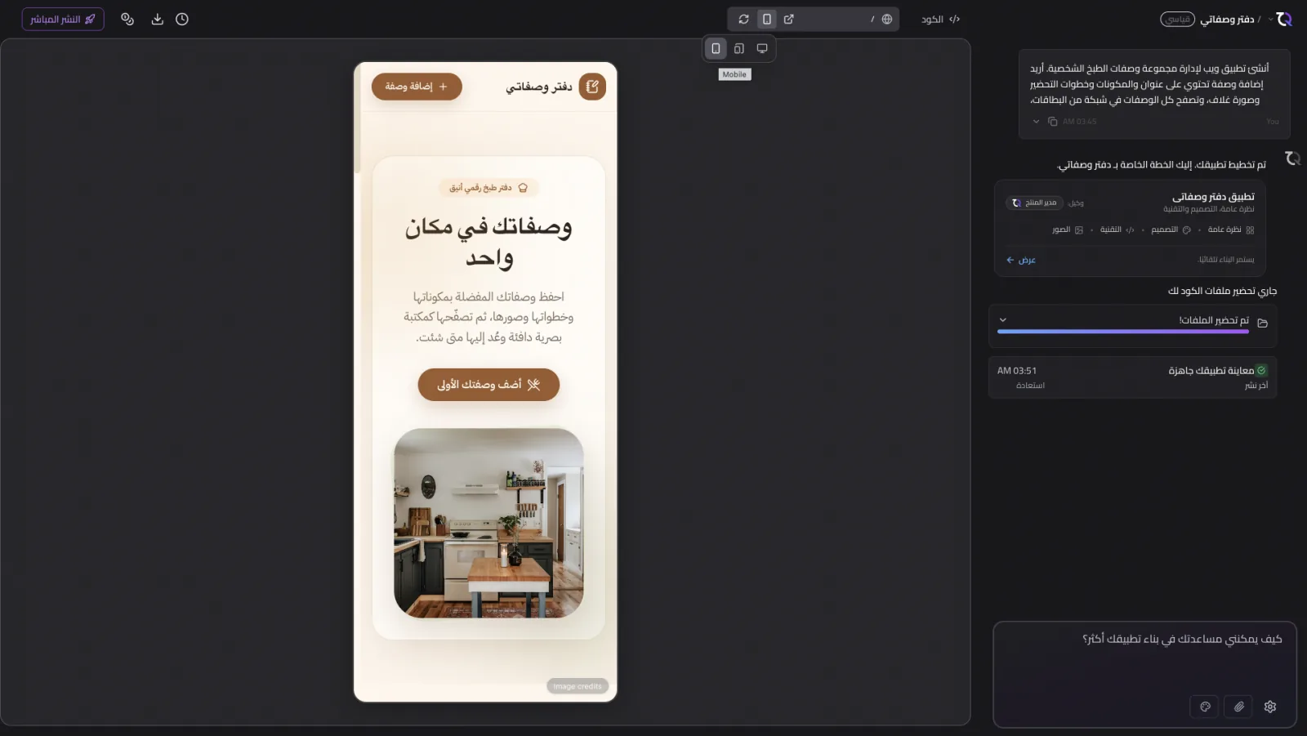Open التقنية section of plan

pos(1117,230)
